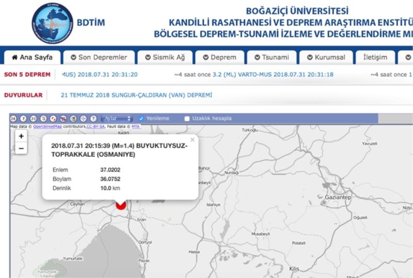
Task: Click the BDTİM text beside logo
Action: pos(91,23)
